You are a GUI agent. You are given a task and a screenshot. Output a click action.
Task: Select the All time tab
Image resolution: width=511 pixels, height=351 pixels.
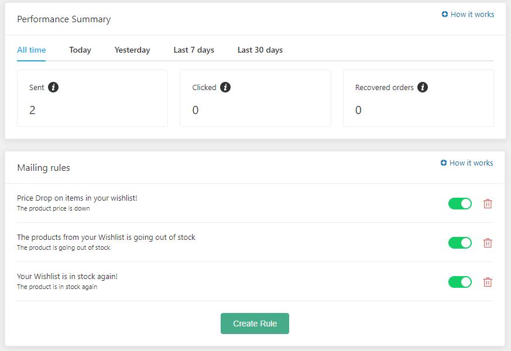[31, 50]
